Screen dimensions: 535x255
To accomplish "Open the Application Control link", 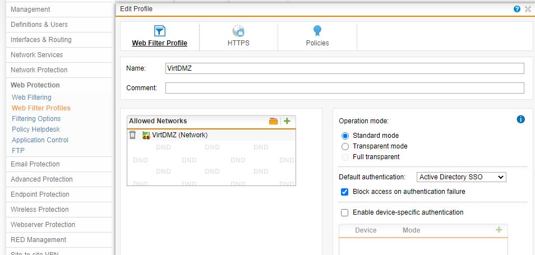I will coord(40,140).
